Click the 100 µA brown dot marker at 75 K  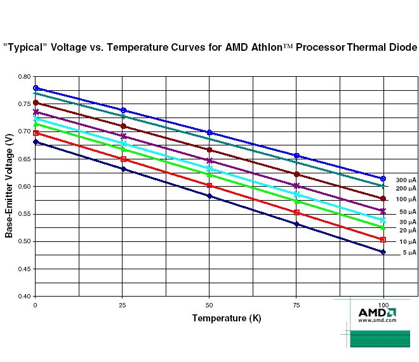click(x=296, y=174)
